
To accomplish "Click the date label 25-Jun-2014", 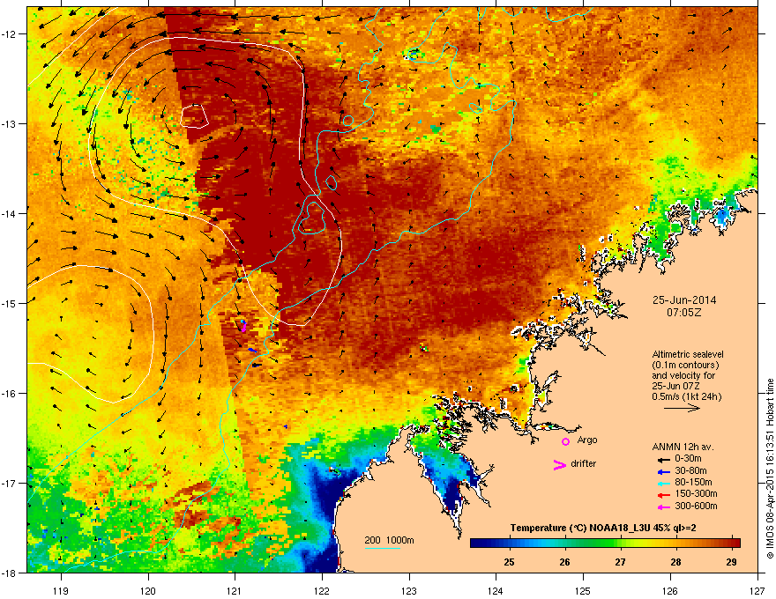I will pyautogui.click(x=684, y=300).
